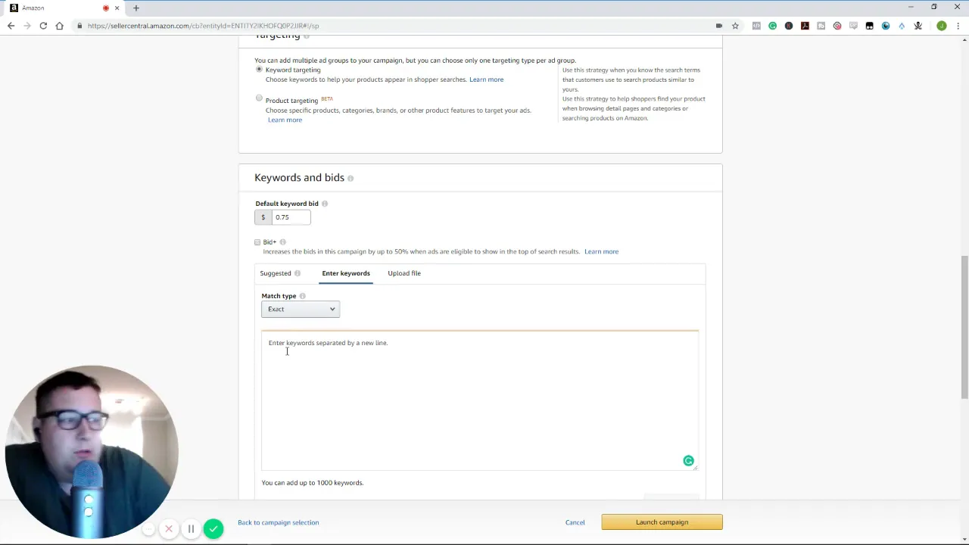Screen dimensions: 969x545
Task: Open the code-brackets extension icon
Action: pos(756,26)
